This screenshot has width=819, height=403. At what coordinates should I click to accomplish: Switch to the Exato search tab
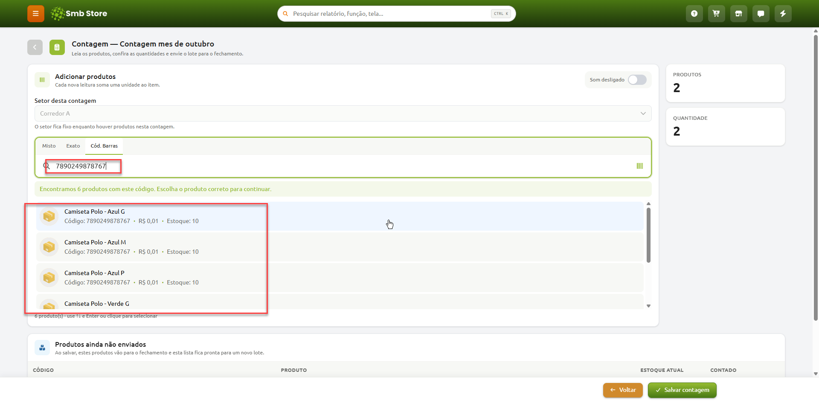coord(73,146)
